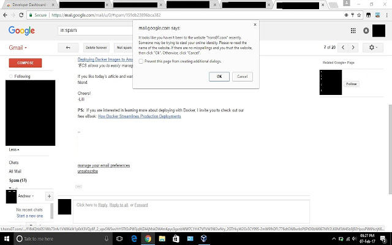Show hidden tray icons chevron
This screenshot has width=392, height=245.
click(x=334, y=239)
